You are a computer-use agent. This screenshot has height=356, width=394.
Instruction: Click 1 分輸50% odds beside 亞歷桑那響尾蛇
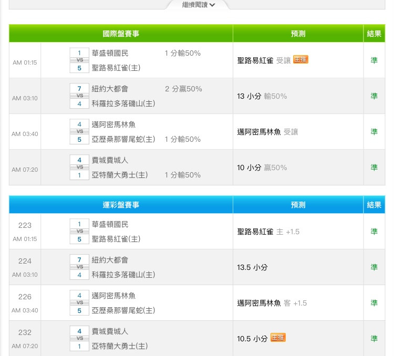pos(183,139)
